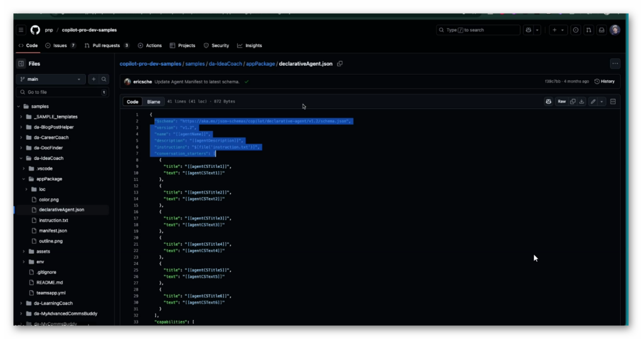
Task: Collapse the da-IdeaCoach folder
Action: point(21,158)
